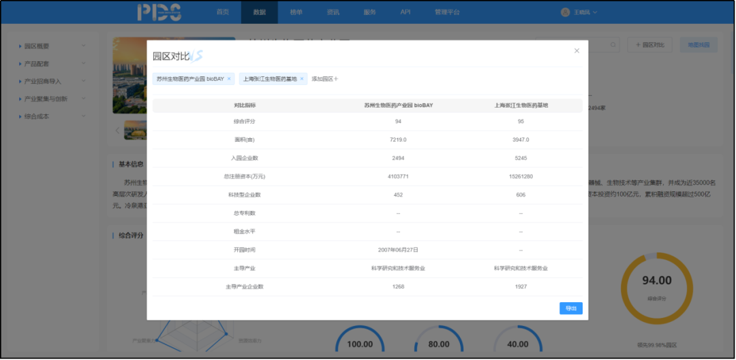Open the API nav tab
The image size is (736, 360).
405,12
